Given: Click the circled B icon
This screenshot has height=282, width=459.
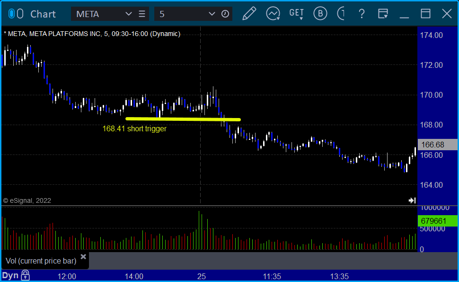Looking at the screenshot, I should point(320,13).
